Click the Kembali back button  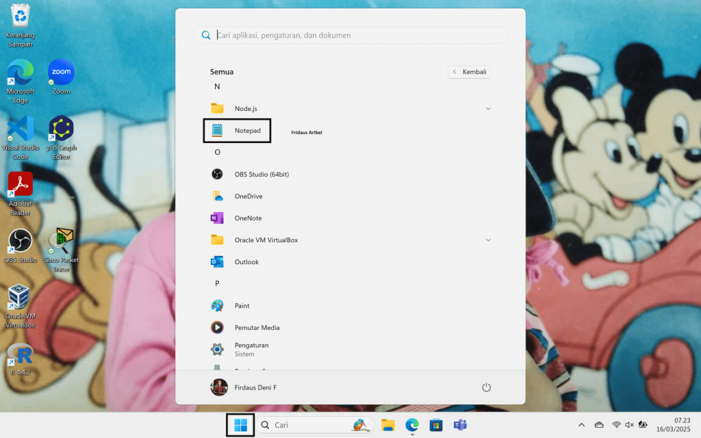tap(470, 72)
